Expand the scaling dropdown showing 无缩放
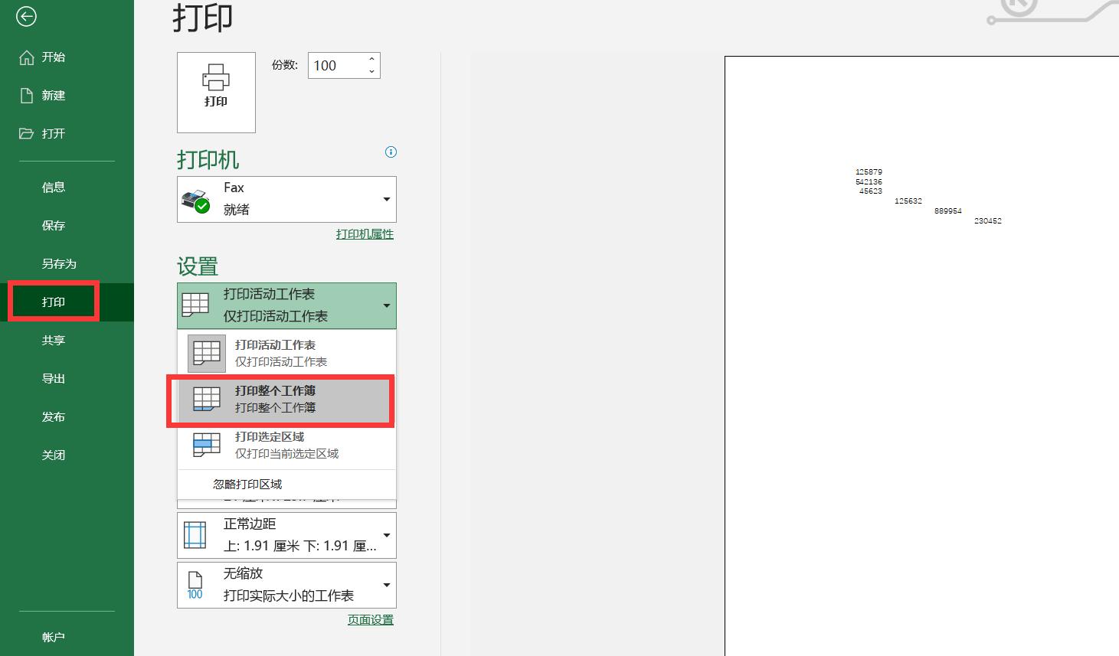Image resolution: width=1119 pixels, height=656 pixels. (386, 584)
